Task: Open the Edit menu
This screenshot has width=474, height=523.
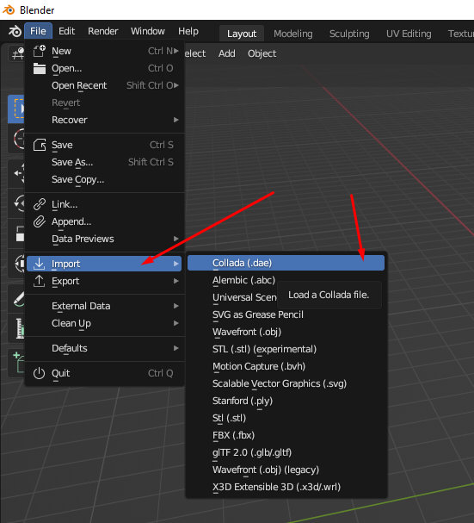Action: pos(66,31)
